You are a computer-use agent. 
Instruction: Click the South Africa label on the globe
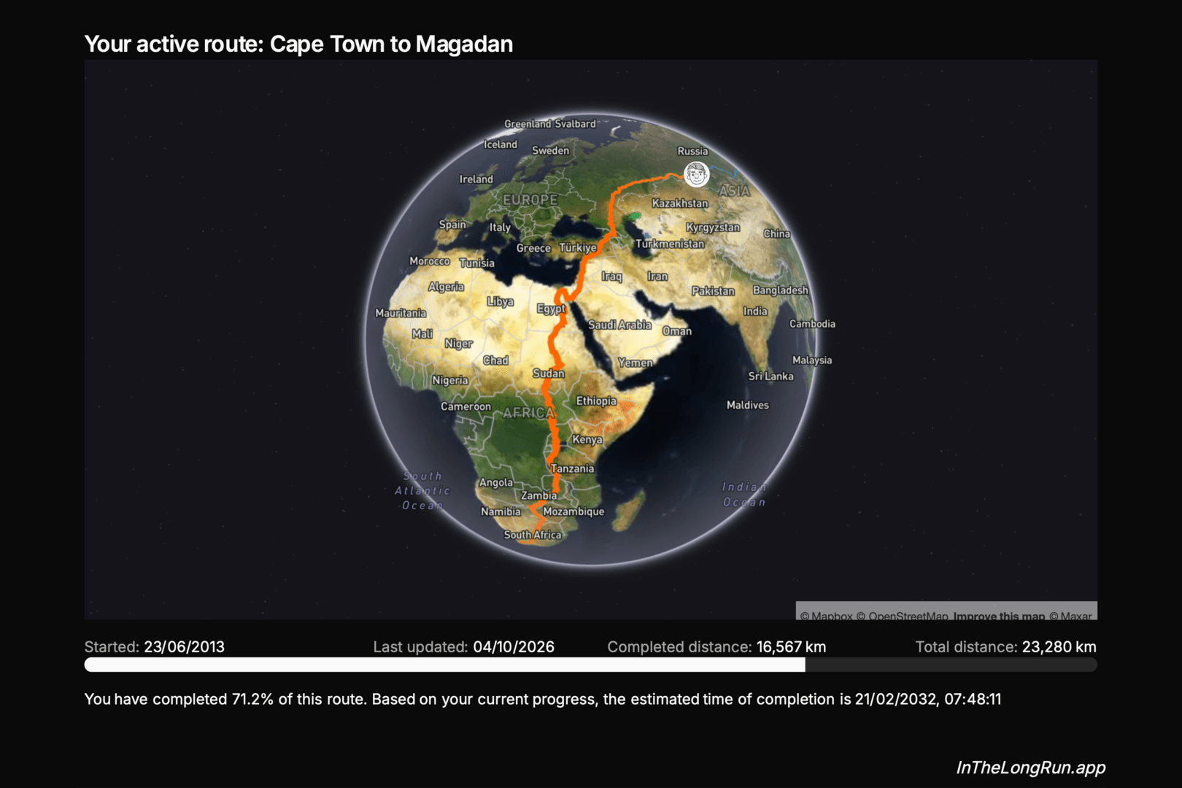click(533, 535)
